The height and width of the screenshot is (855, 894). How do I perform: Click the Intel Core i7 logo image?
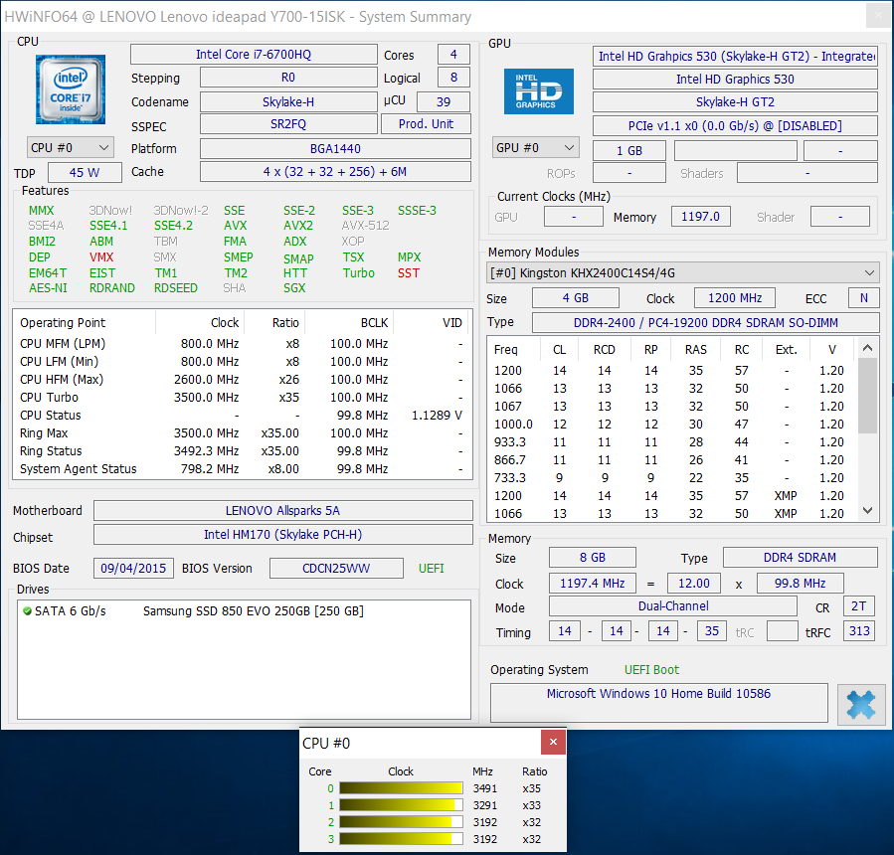coord(71,89)
